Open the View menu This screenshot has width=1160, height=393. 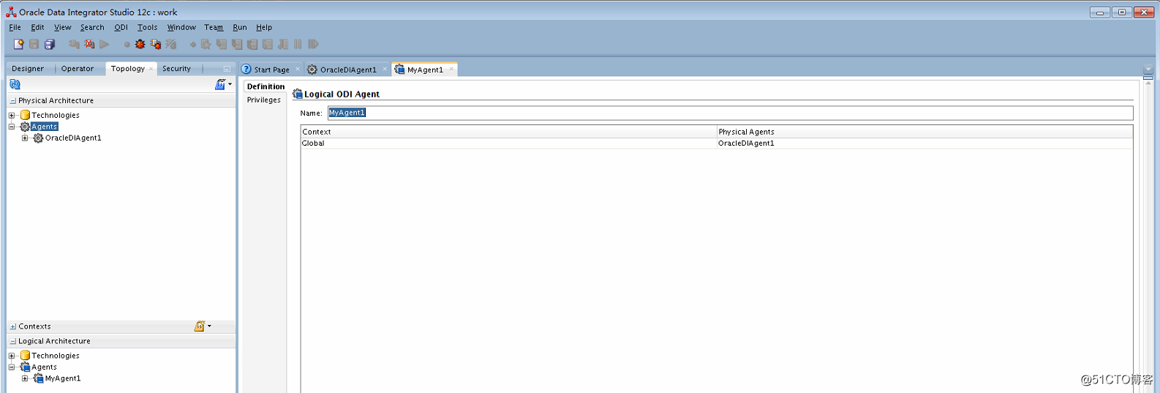point(62,27)
